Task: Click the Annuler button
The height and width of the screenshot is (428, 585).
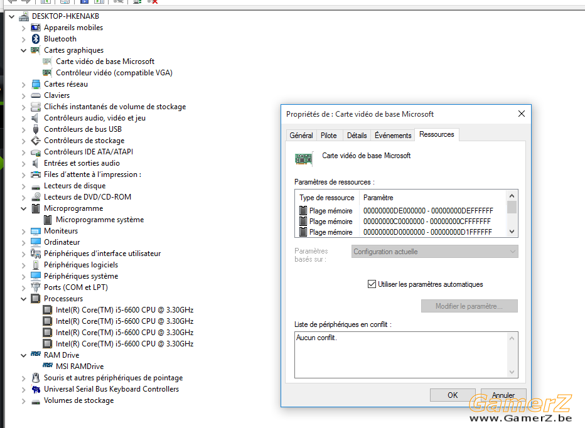Action: pos(503,395)
